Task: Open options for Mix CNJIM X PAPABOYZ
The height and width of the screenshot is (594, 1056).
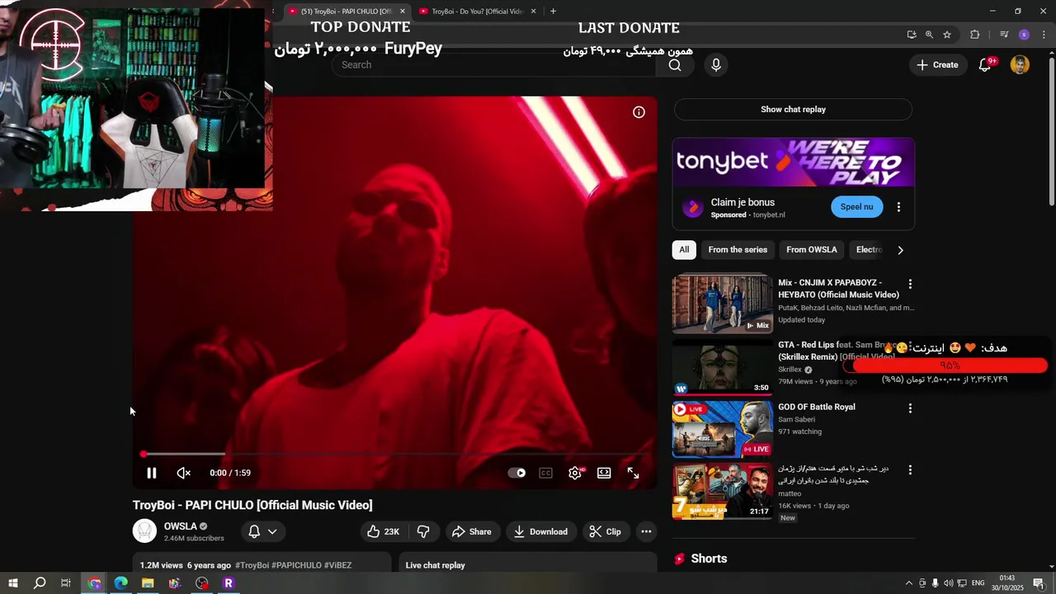Action: point(910,284)
